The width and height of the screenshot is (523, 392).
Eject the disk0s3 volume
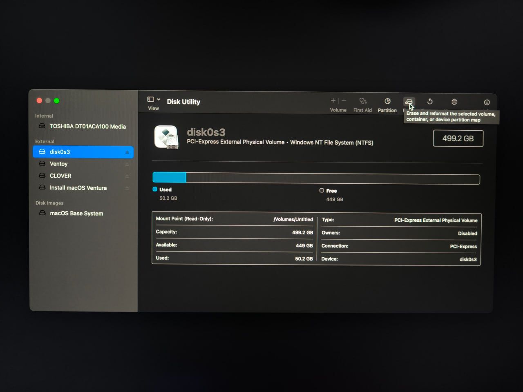[x=127, y=152]
